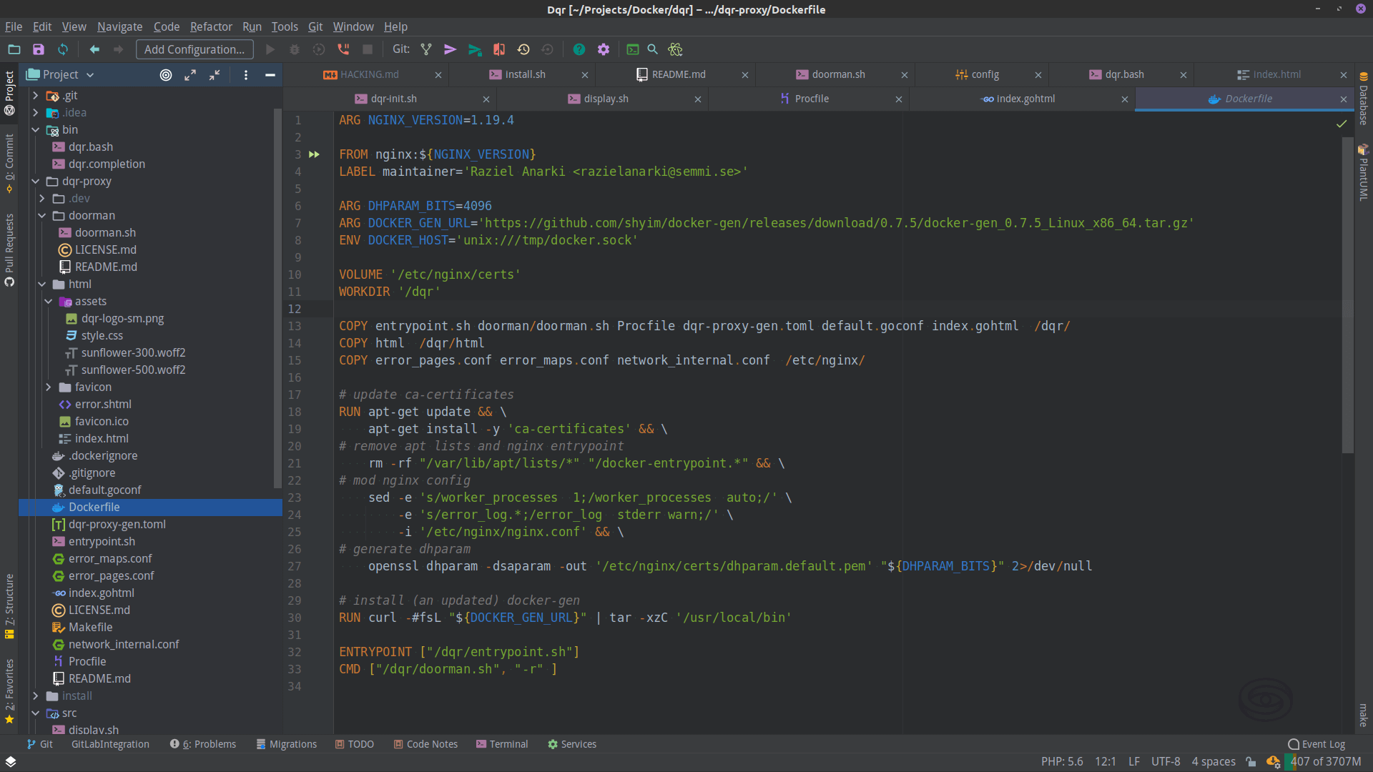This screenshot has height=772, width=1373.
Task: Expand the favicon folder
Action: [x=49, y=387]
